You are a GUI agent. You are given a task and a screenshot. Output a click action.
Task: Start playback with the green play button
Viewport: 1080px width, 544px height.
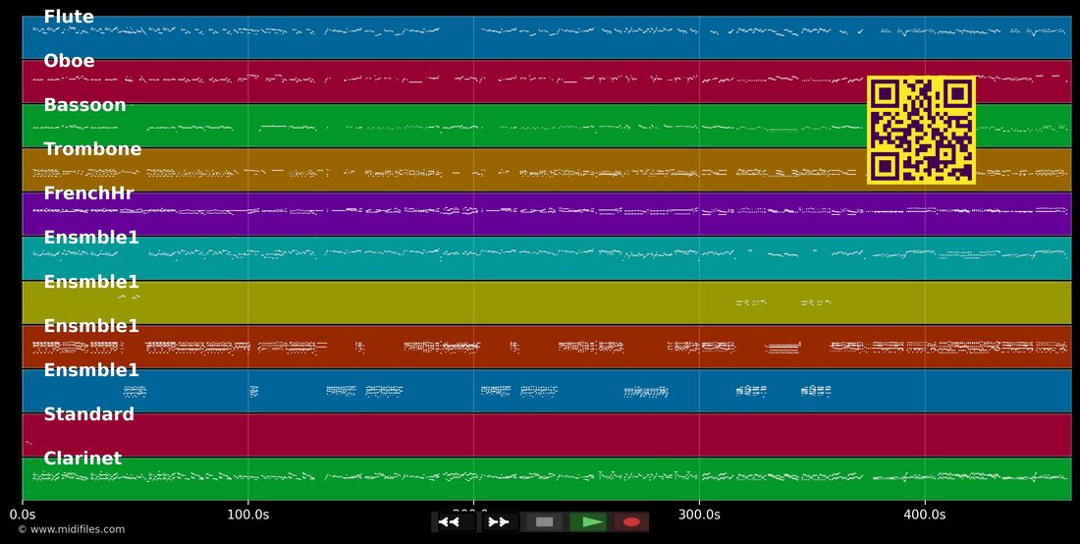(x=589, y=522)
